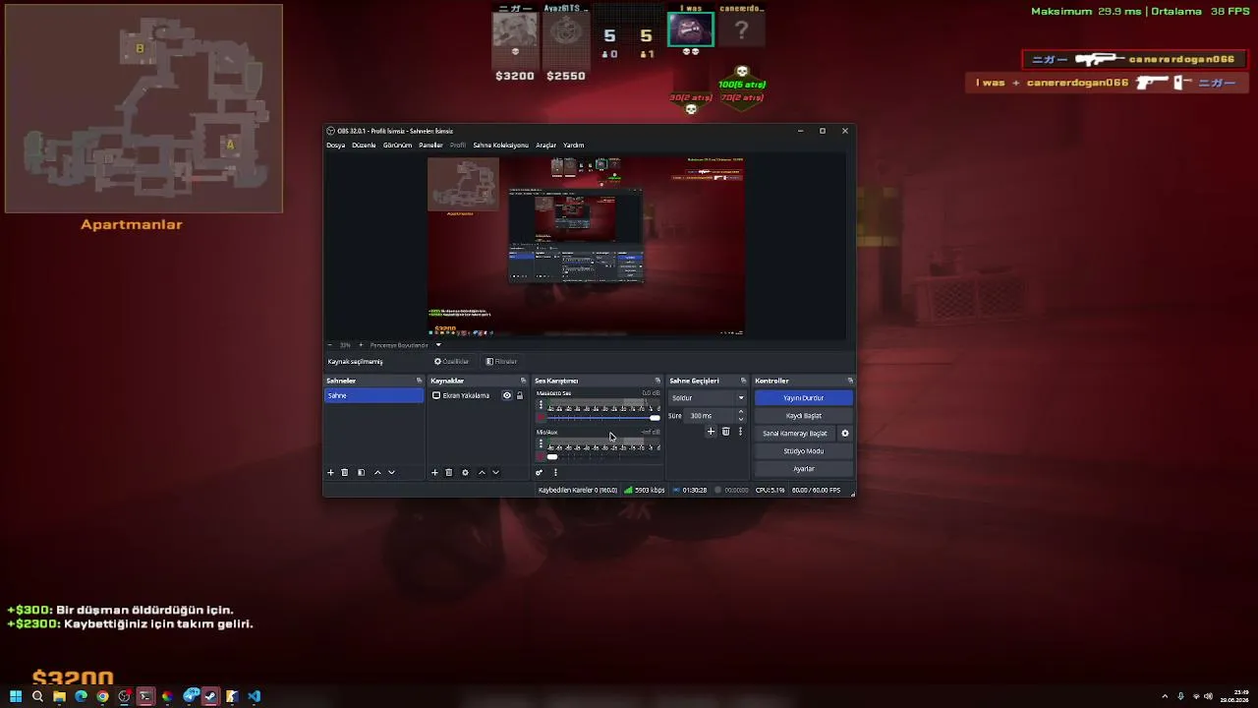Open Masaüstü Ses channel options menu

[541, 404]
